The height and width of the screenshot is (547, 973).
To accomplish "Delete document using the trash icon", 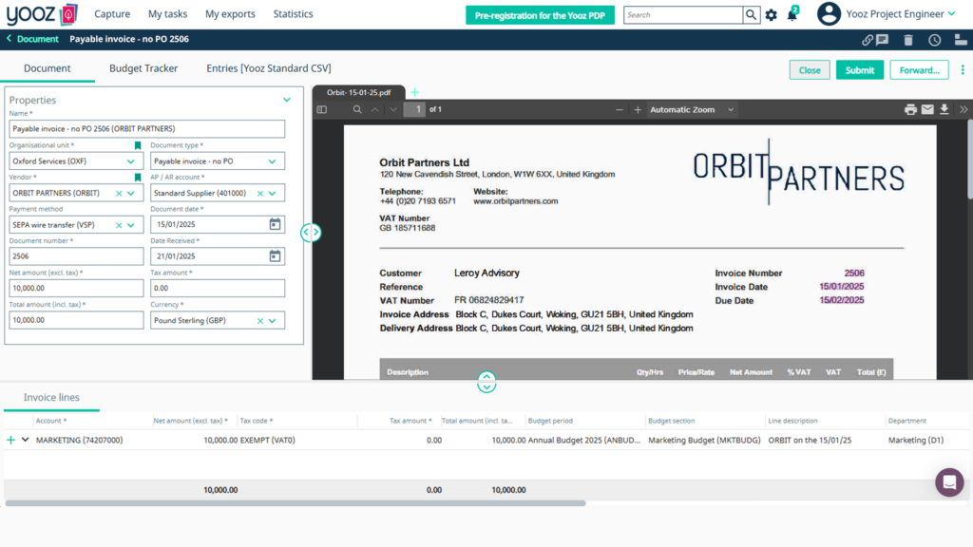I will 908,40.
